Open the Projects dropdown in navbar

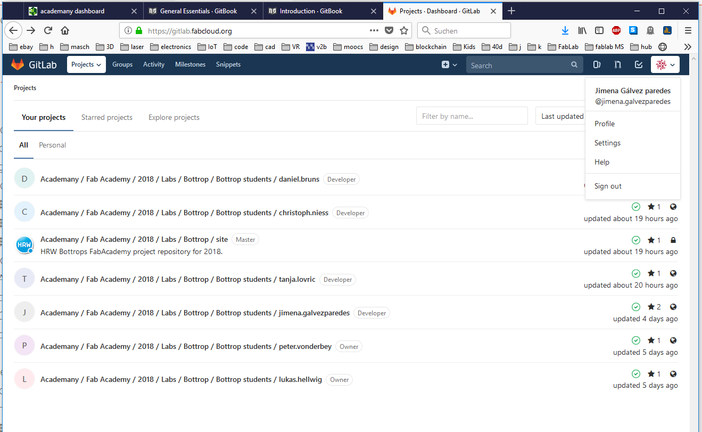86,64
